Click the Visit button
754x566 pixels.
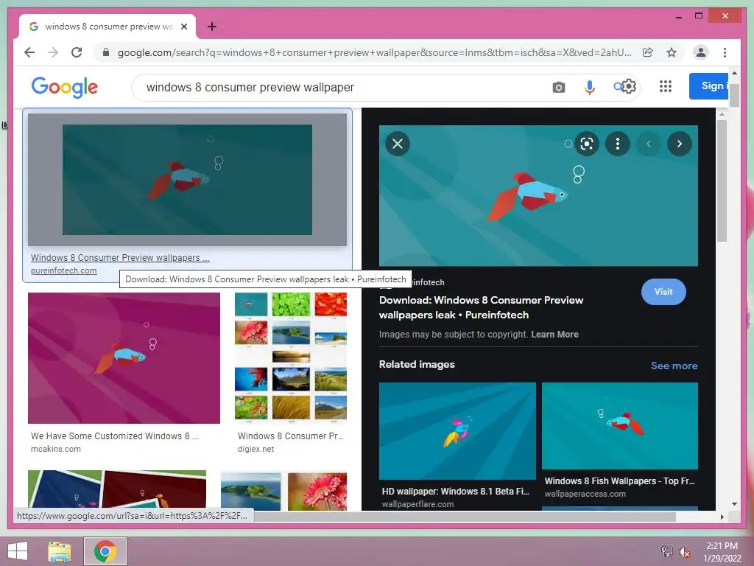663,292
